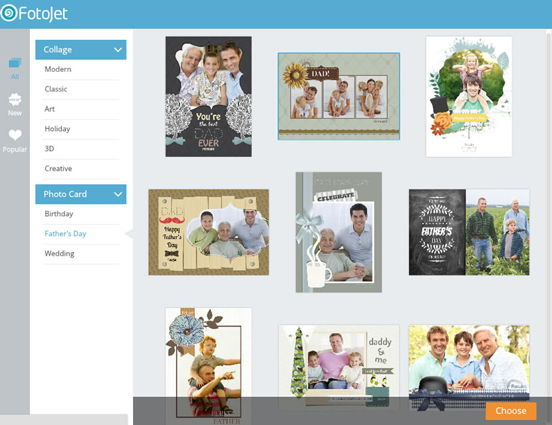
Task: Open the Classic collage category
Action: pyautogui.click(x=56, y=89)
